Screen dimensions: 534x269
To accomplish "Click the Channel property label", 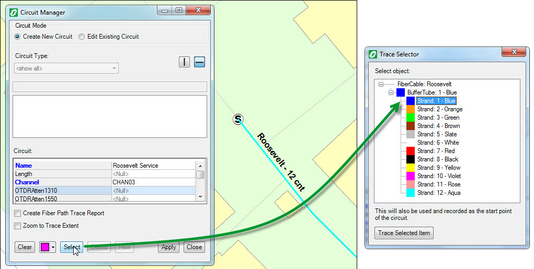I will pos(27,182).
